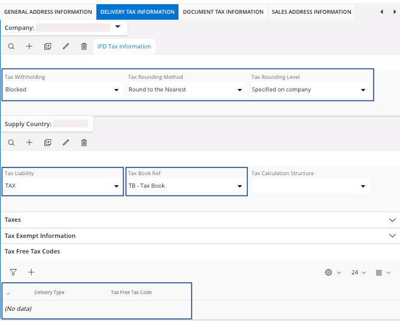Image resolution: width=400 pixels, height=321 pixels.
Task: Open the Tax Rounding Method dropdown
Action: coord(240,90)
